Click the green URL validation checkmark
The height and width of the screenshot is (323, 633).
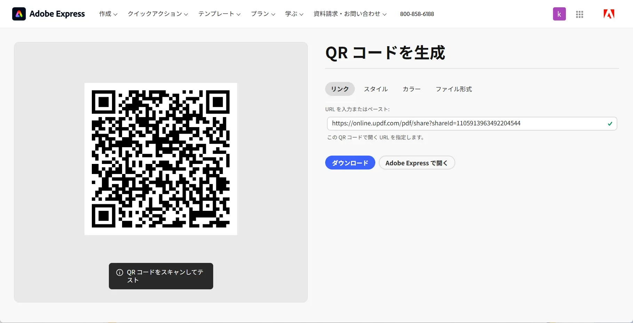tap(610, 124)
